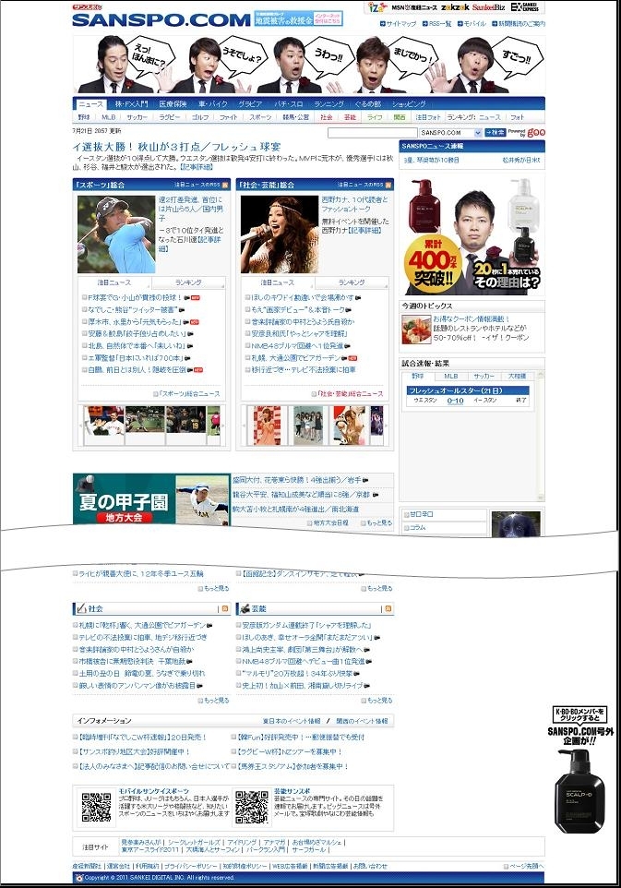This screenshot has height=888, width=621.
Task: Select the ニュース main navigation tab
Action: pos(90,104)
